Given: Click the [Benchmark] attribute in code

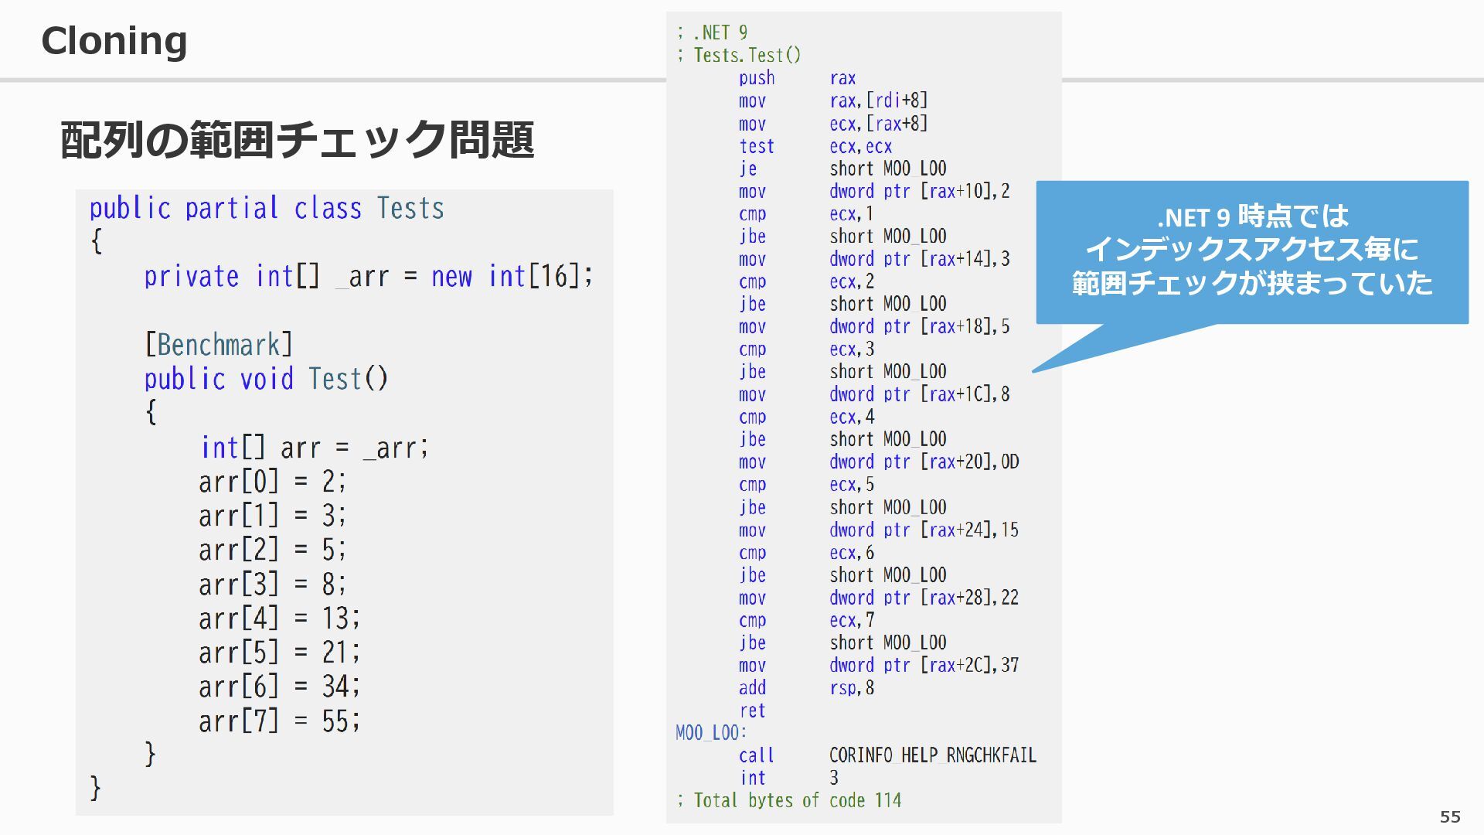Looking at the screenshot, I should point(219,345).
